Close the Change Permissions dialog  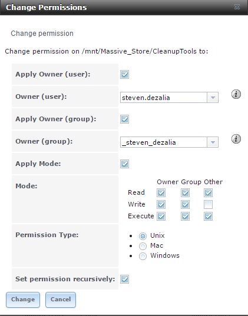(237, 7)
